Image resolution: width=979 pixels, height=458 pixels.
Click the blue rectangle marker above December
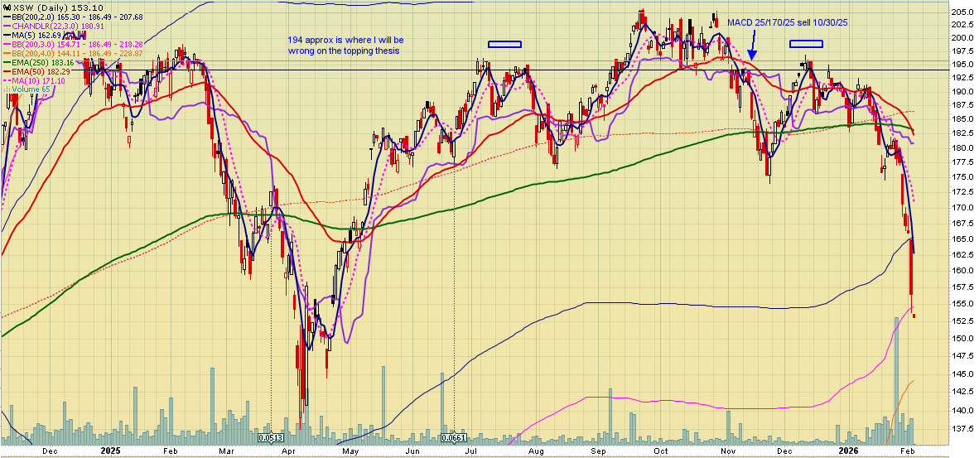point(805,43)
